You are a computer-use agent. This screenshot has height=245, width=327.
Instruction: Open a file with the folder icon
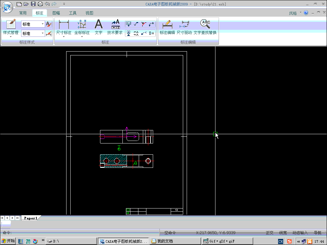[x=26, y=4]
